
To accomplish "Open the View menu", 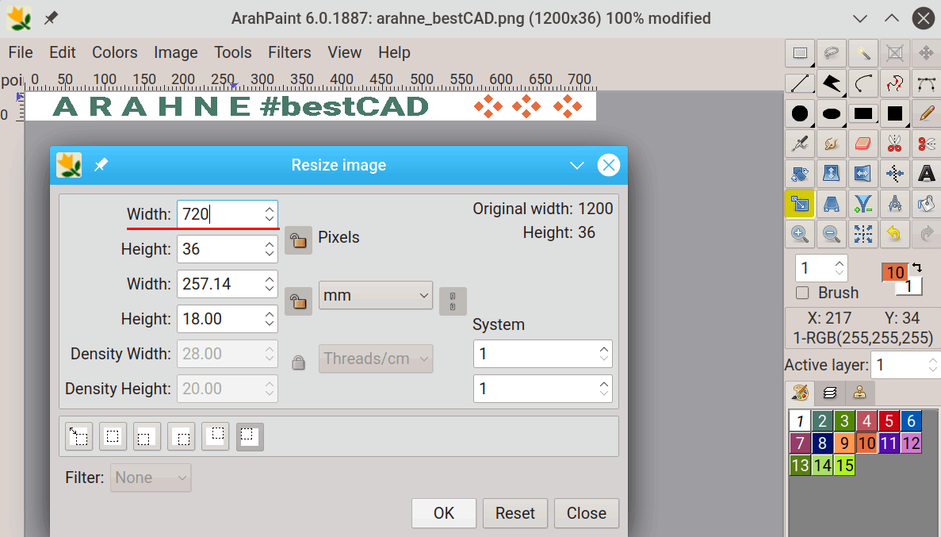I will tap(345, 52).
